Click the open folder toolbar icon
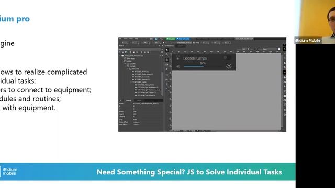The height and width of the screenshot is (188, 335). click(x=151, y=39)
